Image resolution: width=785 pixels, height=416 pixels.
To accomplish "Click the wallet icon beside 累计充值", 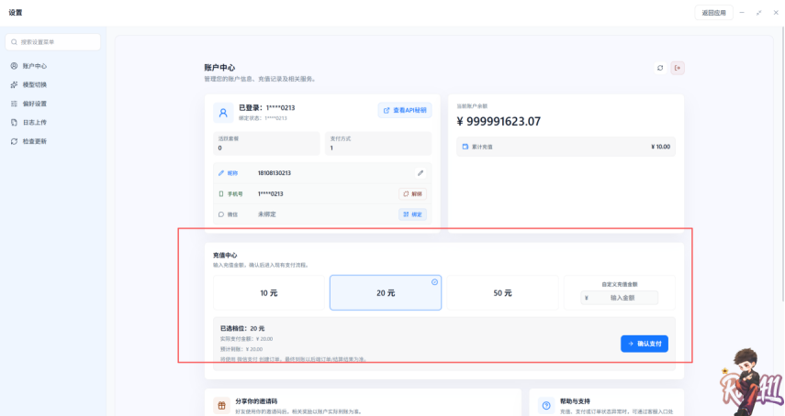I will click(465, 147).
